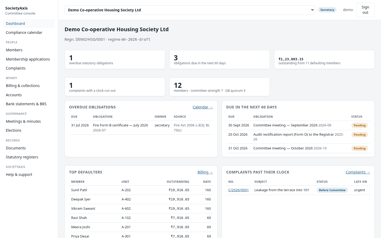Image resolution: width=381 pixels, height=238 pixels.
Task: Click the 31 Jul 2026 due date
Action: 80,125
